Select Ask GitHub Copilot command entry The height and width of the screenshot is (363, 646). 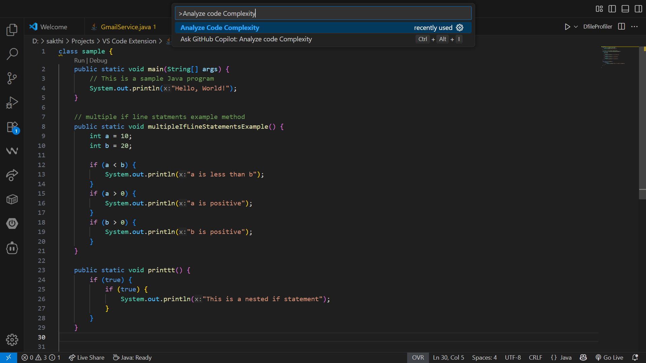tap(246, 39)
